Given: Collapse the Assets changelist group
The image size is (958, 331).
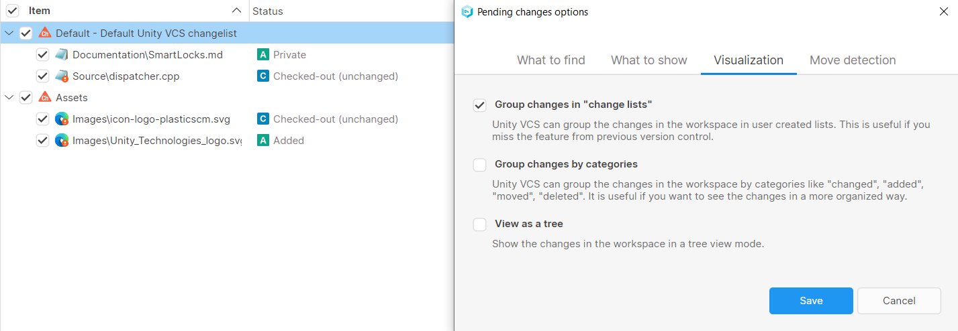Looking at the screenshot, I should coord(9,97).
